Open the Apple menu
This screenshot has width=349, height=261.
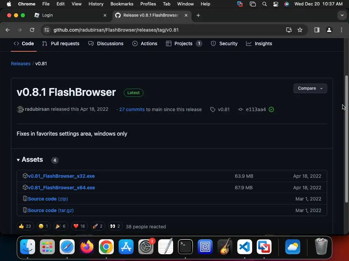click(9, 4)
